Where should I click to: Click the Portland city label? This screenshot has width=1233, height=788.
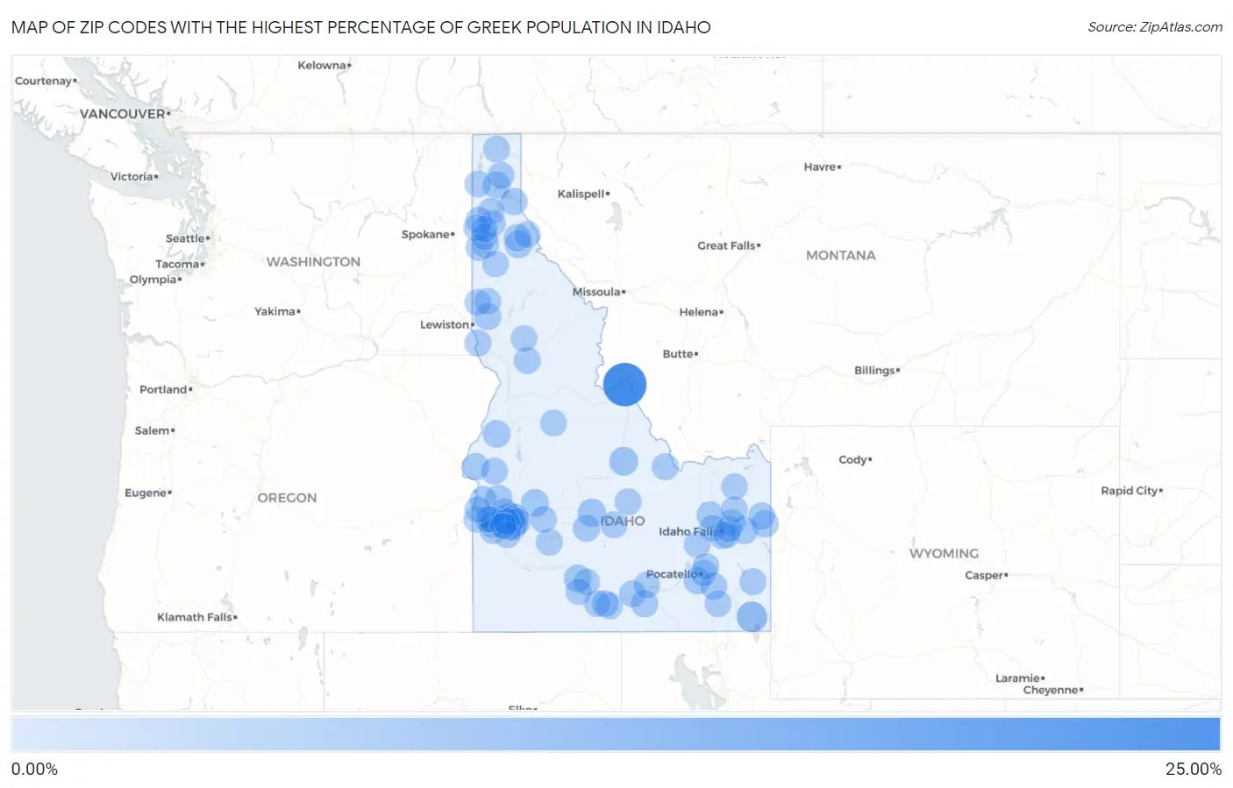[x=163, y=389]
